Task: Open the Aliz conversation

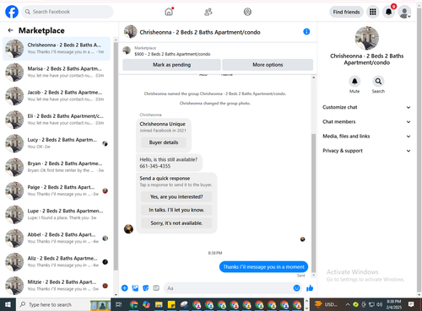Action: coord(57,262)
